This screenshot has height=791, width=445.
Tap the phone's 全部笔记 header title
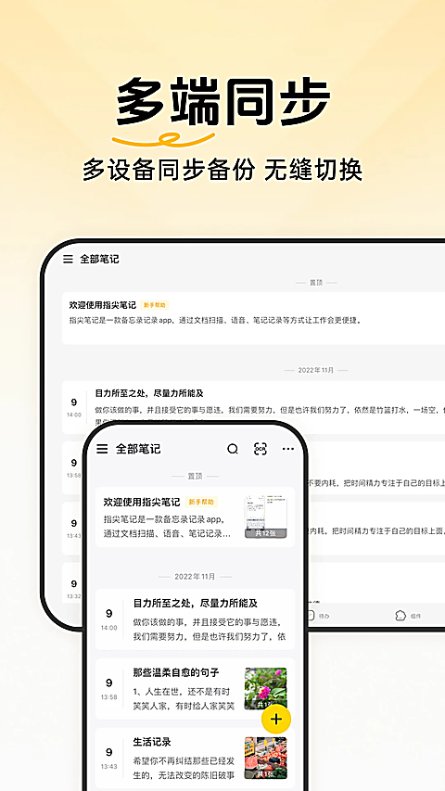(138, 449)
